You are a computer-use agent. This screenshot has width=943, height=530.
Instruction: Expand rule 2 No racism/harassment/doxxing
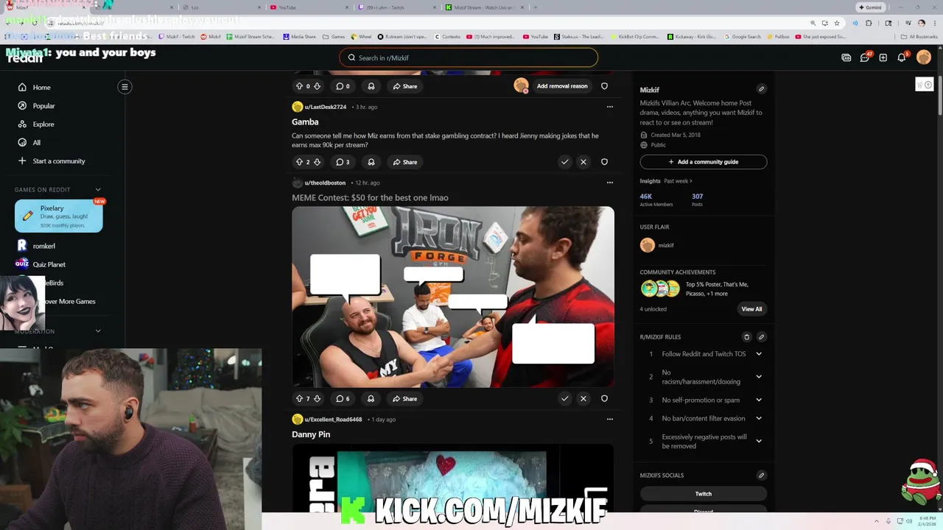click(759, 377)
